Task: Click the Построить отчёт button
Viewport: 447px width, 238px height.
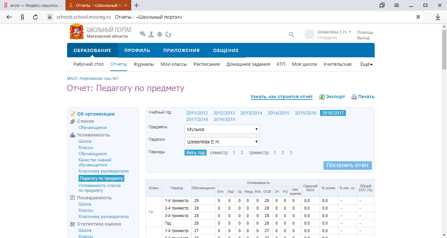Action: (348, 165)
